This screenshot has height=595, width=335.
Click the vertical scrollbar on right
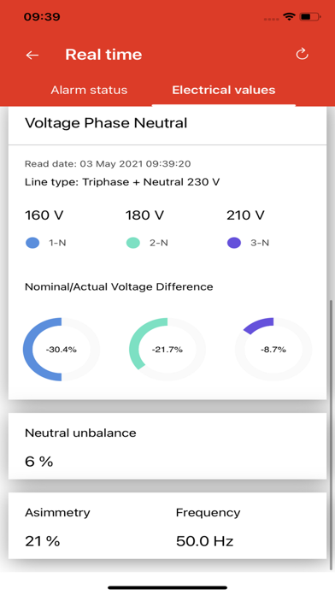point(332,434)
